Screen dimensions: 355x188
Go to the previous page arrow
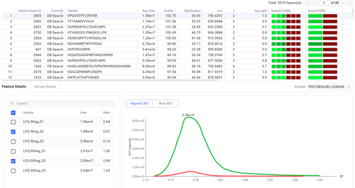tap(314, 3)
